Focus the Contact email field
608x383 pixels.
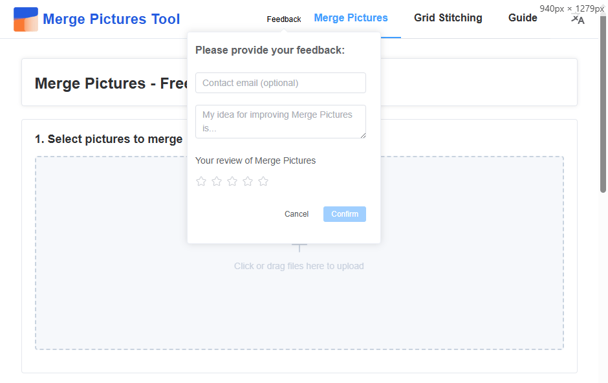click(x=280, y=83)
